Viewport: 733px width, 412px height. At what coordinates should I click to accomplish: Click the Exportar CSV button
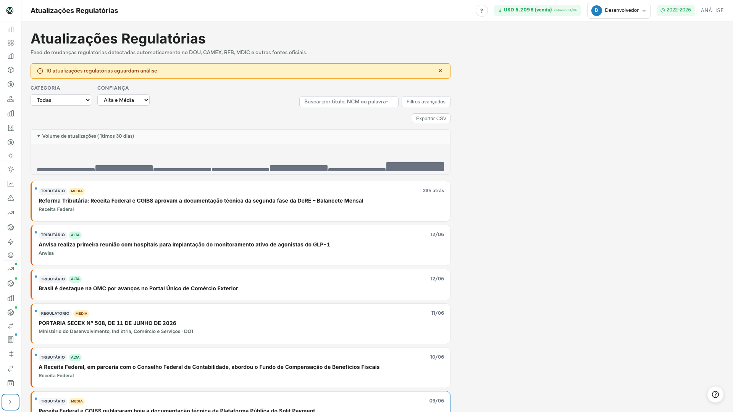(x=431, y=119)
